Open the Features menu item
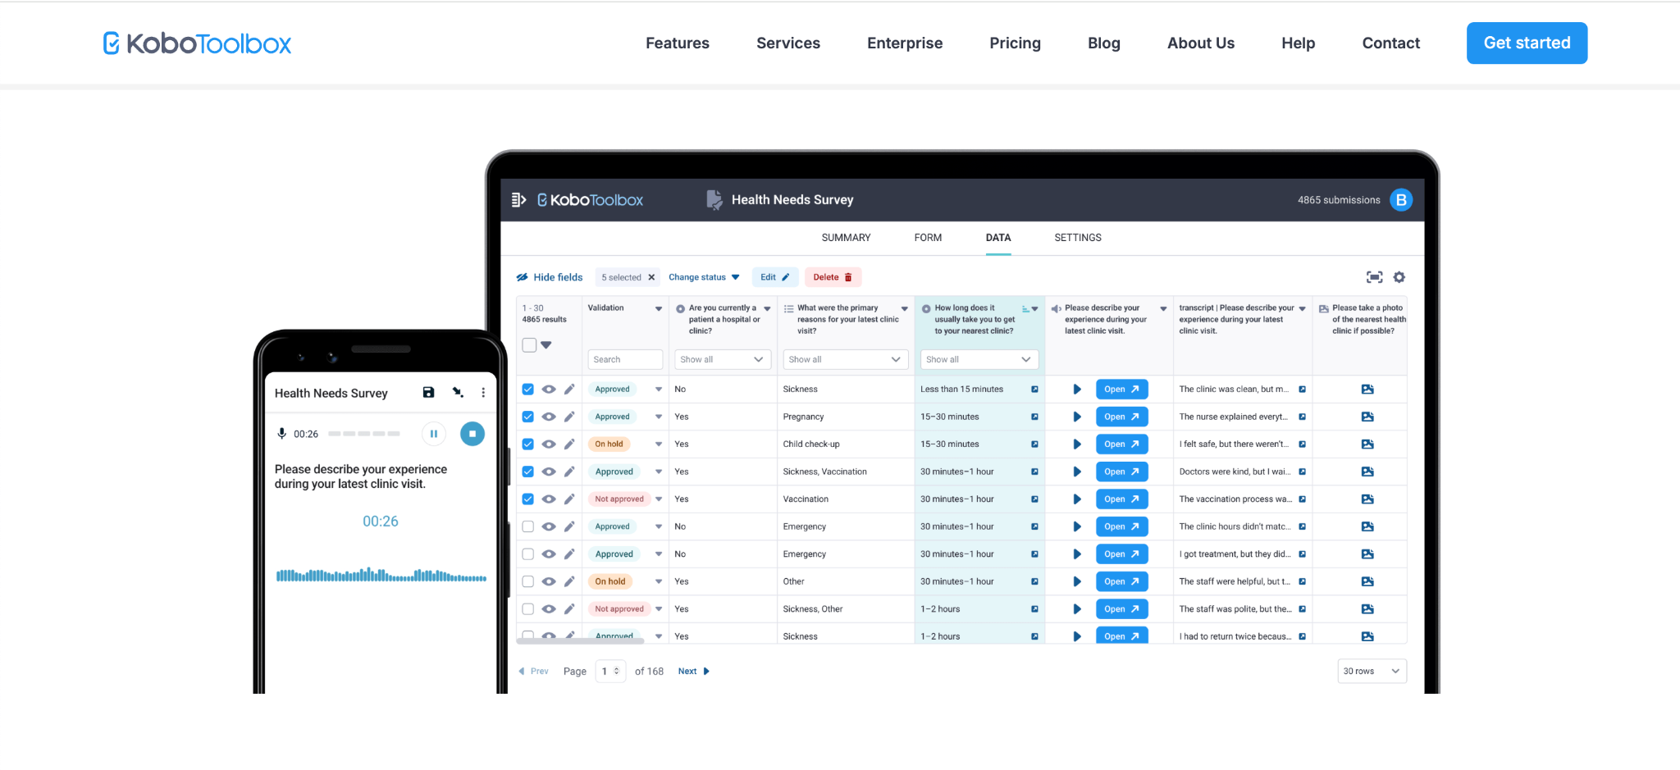The height and width of the screenshot is (770, 1680). [x=678, y=43]
